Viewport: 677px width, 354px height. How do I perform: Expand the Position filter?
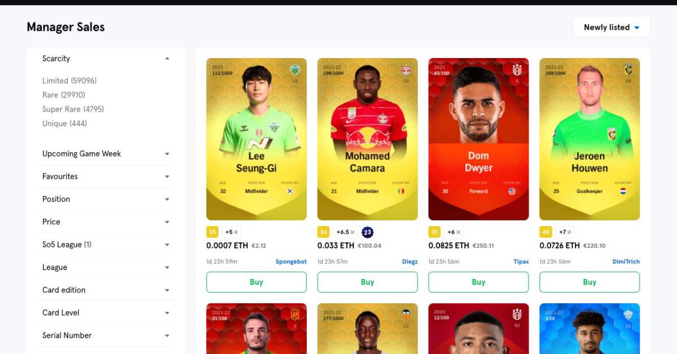[x=106, y=199]
